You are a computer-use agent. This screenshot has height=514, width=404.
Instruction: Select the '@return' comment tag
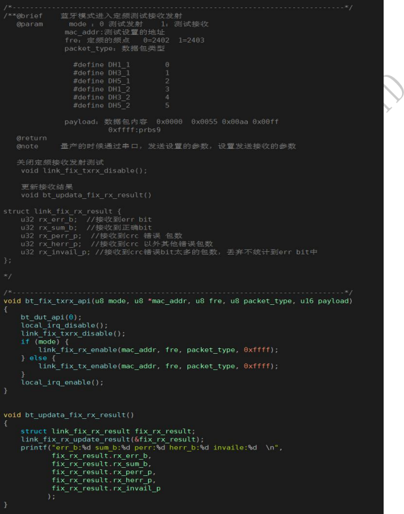(x=31, y=138)
